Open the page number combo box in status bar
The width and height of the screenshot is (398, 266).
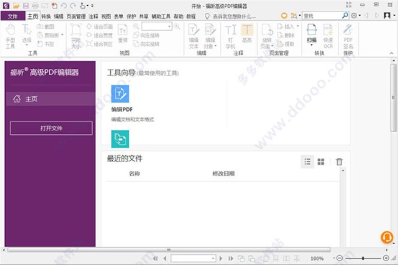point(193,258)
